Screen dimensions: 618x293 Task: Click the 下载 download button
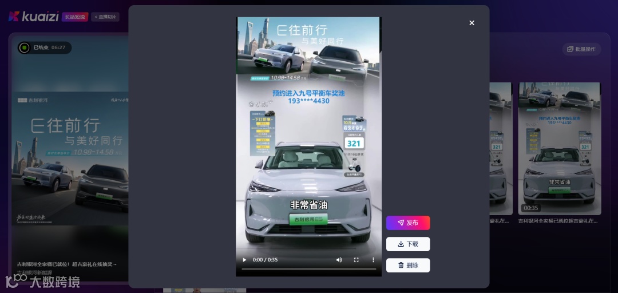pos(408,244)
